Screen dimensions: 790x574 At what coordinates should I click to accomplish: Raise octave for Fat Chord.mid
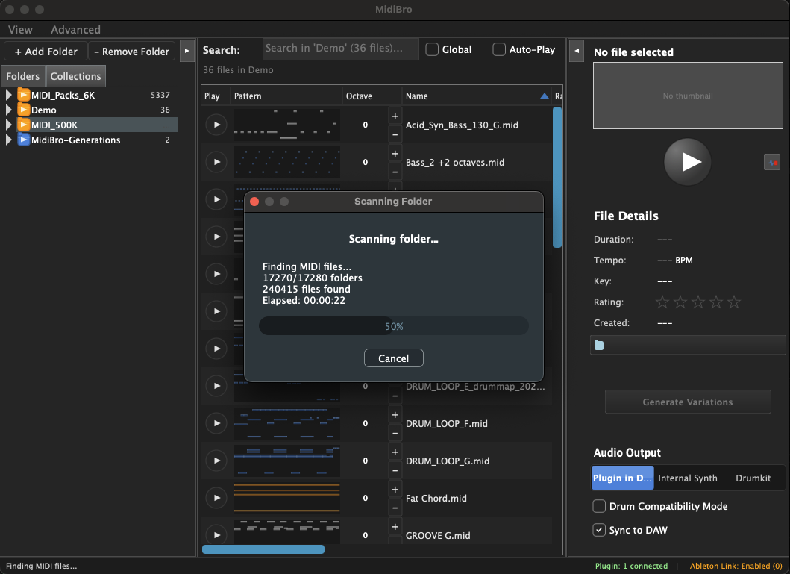tap(395, 490)
